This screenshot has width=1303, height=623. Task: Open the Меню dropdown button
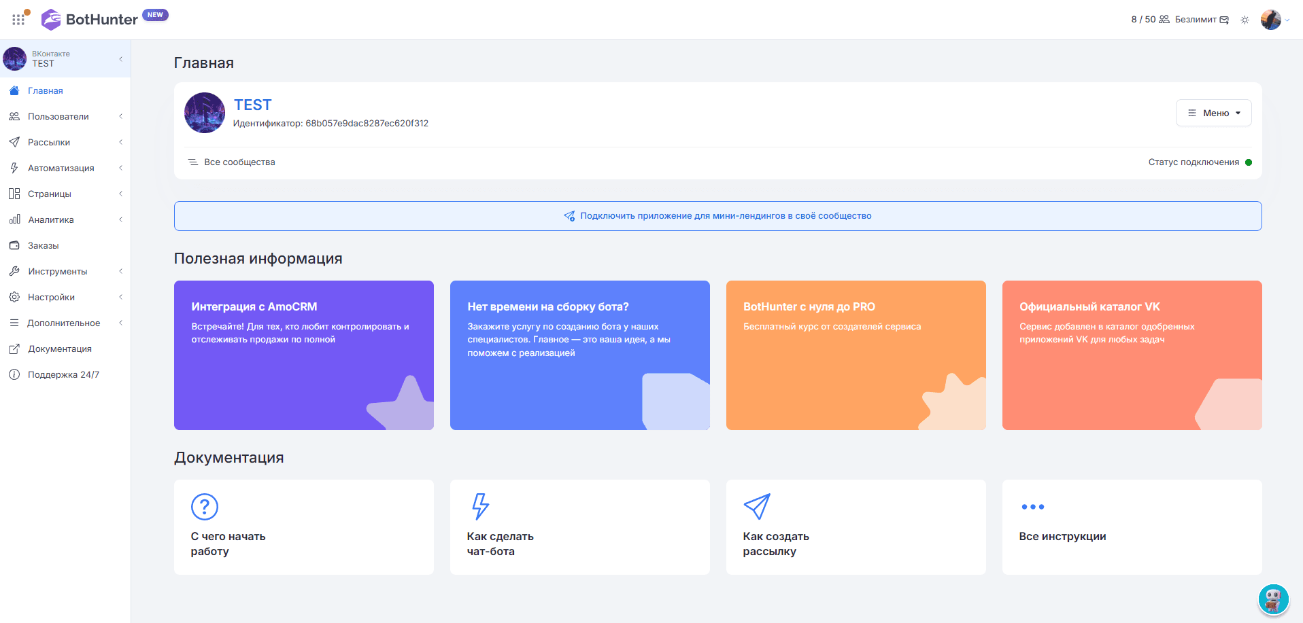pyautogui.click(x=1213, y=113)
